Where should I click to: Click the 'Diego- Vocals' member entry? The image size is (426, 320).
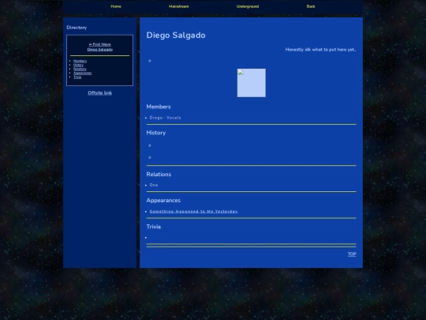click(165, 118)
